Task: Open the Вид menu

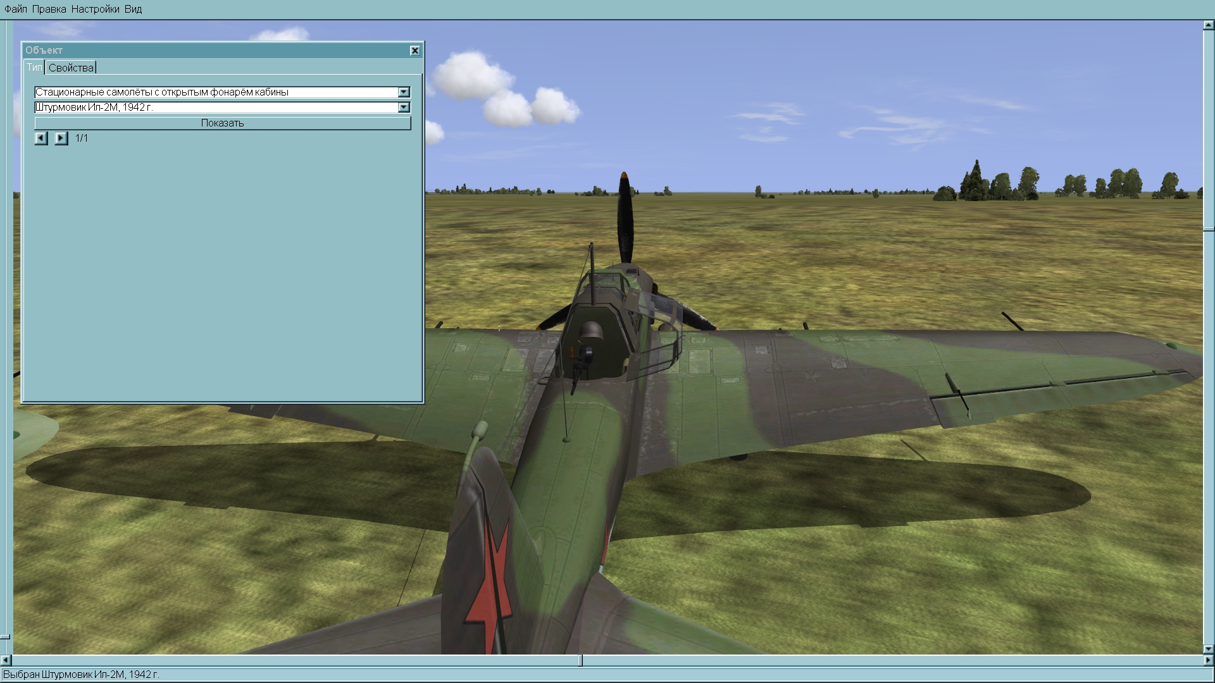Action: click(x=133, y=9)
